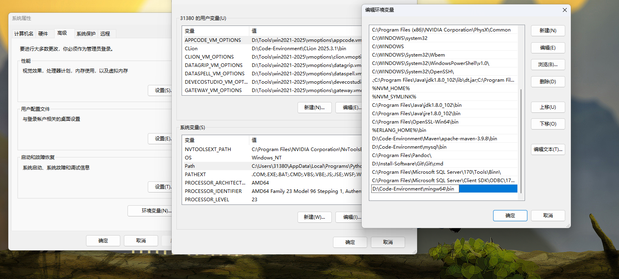This screenshot has height=279, width=619.
Task: Close the 编辑环境变量 dialog with X
Action: click(564, 10)
